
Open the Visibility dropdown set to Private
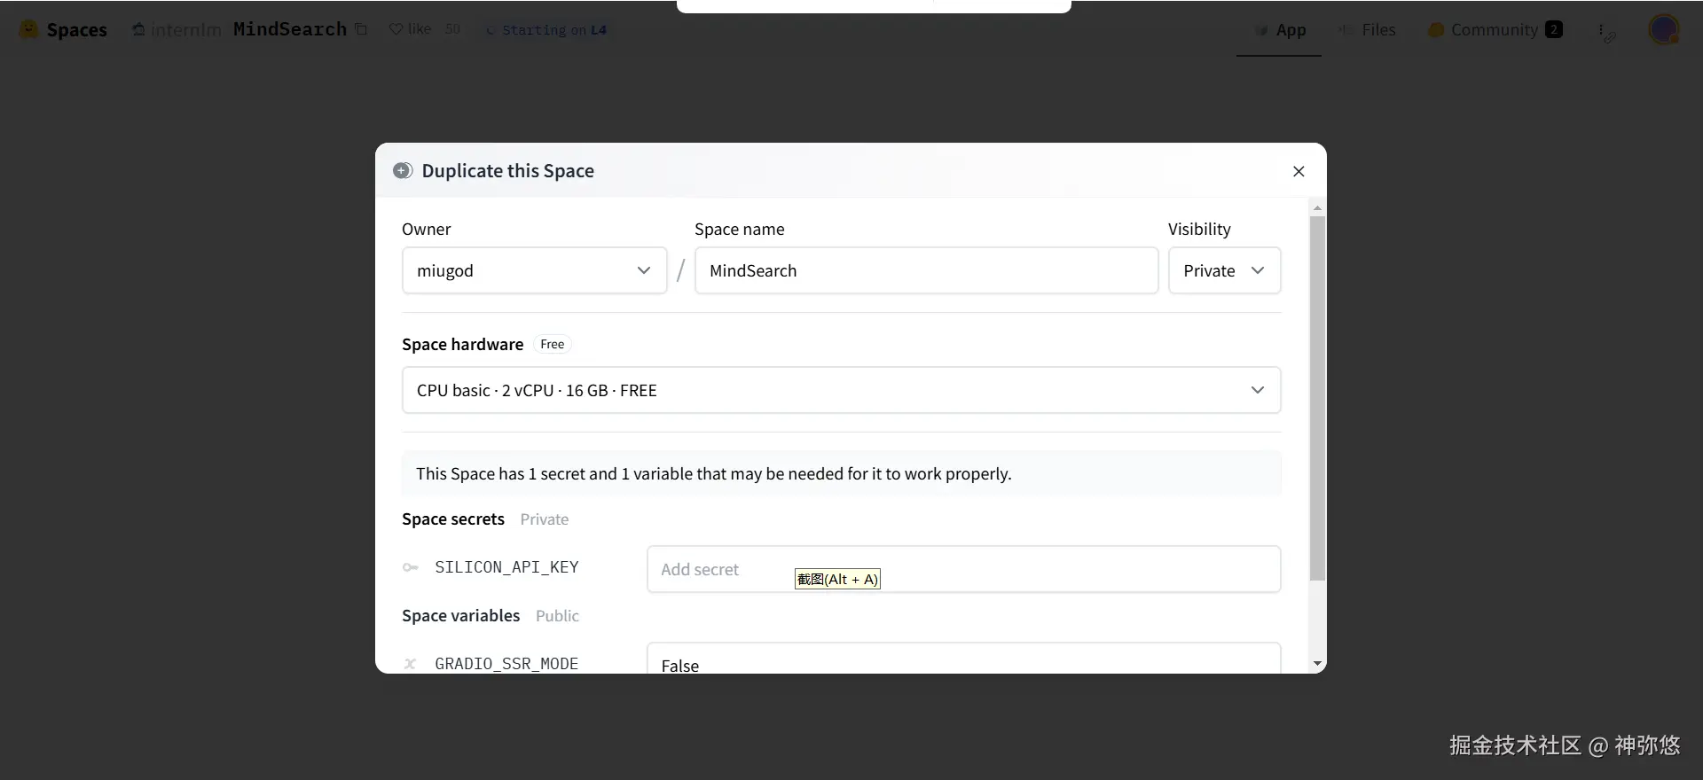point(1224,270)
